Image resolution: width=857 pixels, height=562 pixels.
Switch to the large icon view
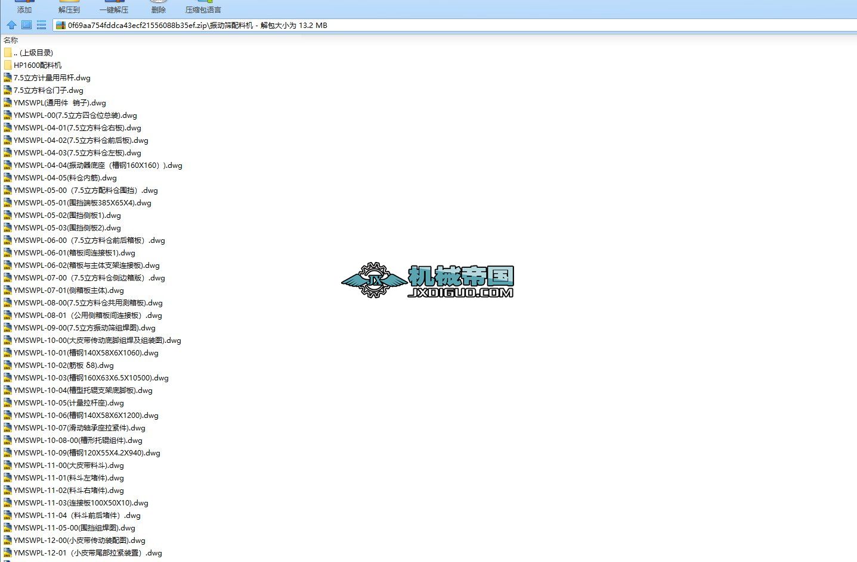click(26, 25)
